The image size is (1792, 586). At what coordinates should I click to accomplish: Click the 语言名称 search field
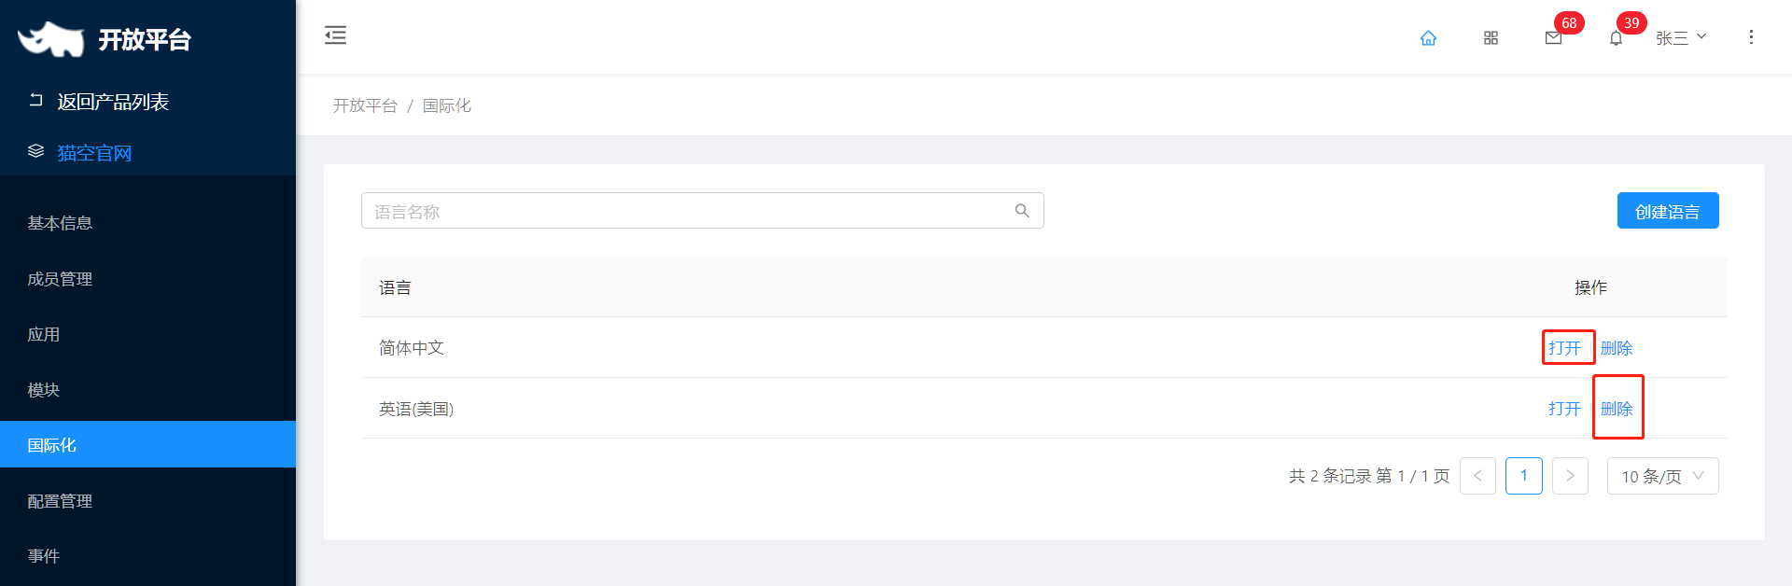click(x=702, y=211)
